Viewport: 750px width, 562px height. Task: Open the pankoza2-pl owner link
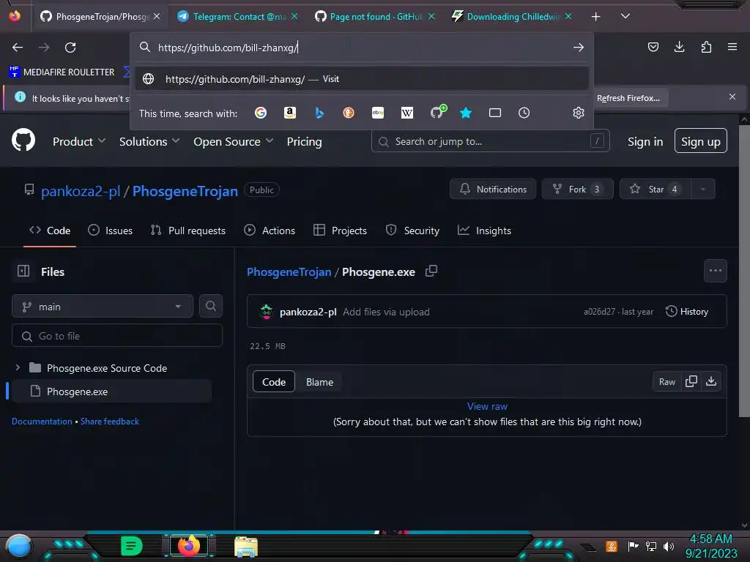point(81,191)
